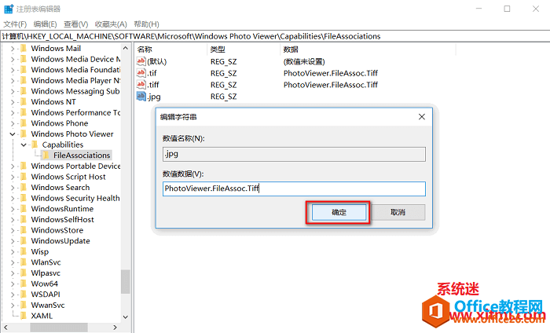The width and height of the screenshot is (550, 333).
Task: Close the Edit String dialog with X
Action: [422, 117]
